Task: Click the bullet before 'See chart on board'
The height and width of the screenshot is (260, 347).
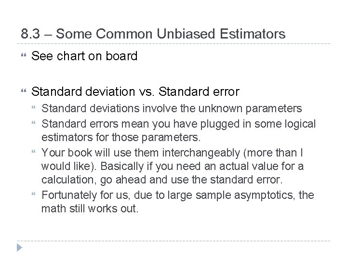Action: (19, 57)
